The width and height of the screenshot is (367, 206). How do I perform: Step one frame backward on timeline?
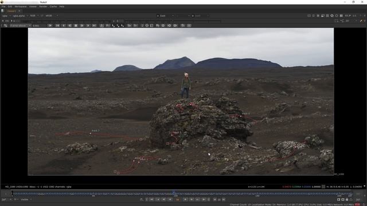tap(164, 200)
